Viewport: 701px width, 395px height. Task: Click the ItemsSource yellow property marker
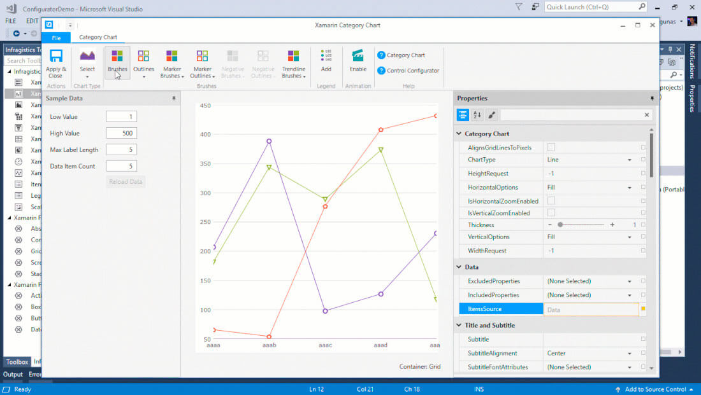[643, 309]
